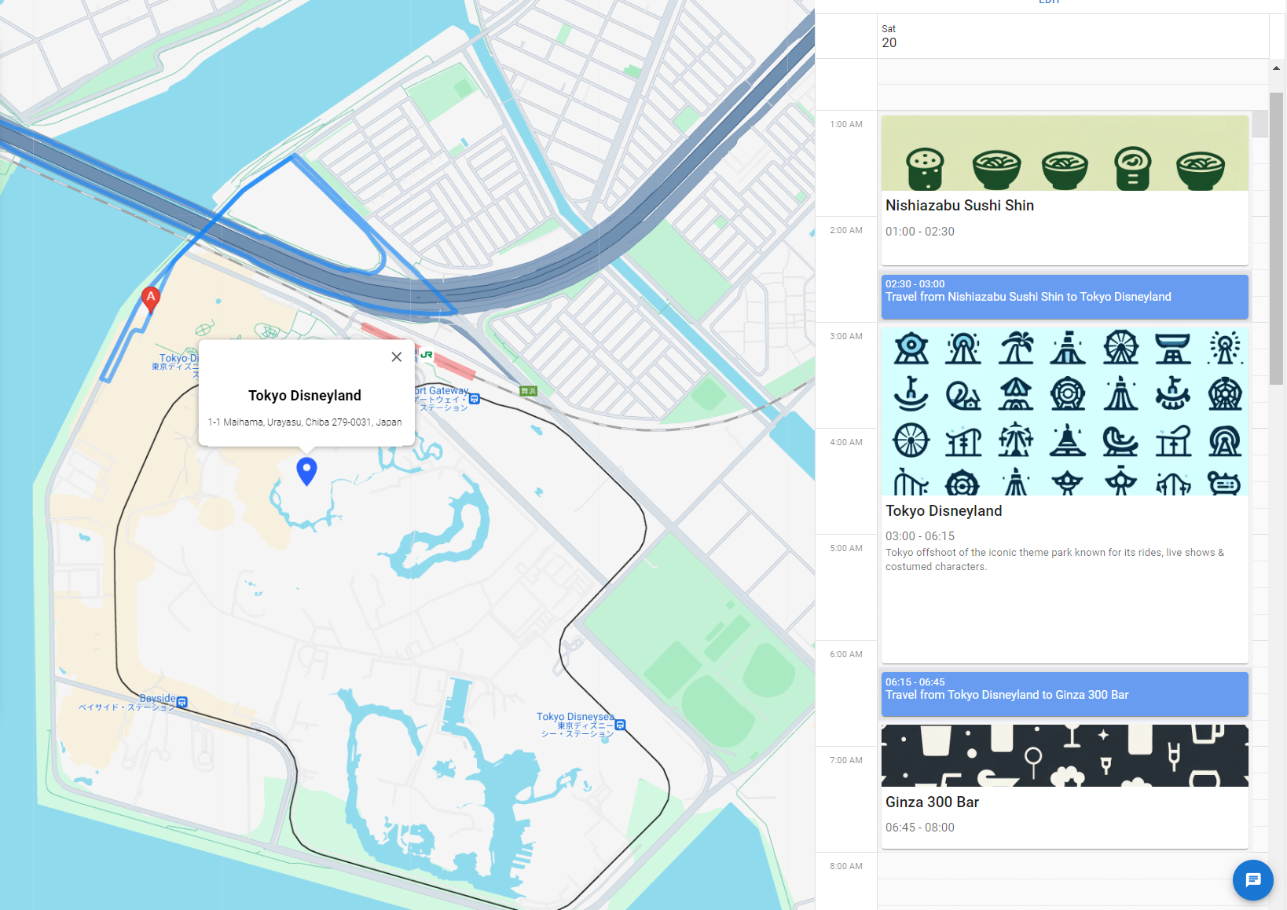Image resolution: width=1287 pixels, height=910 pixels.
Task: Click the 4:00 AM time label
Action: [x=846, y=442]
